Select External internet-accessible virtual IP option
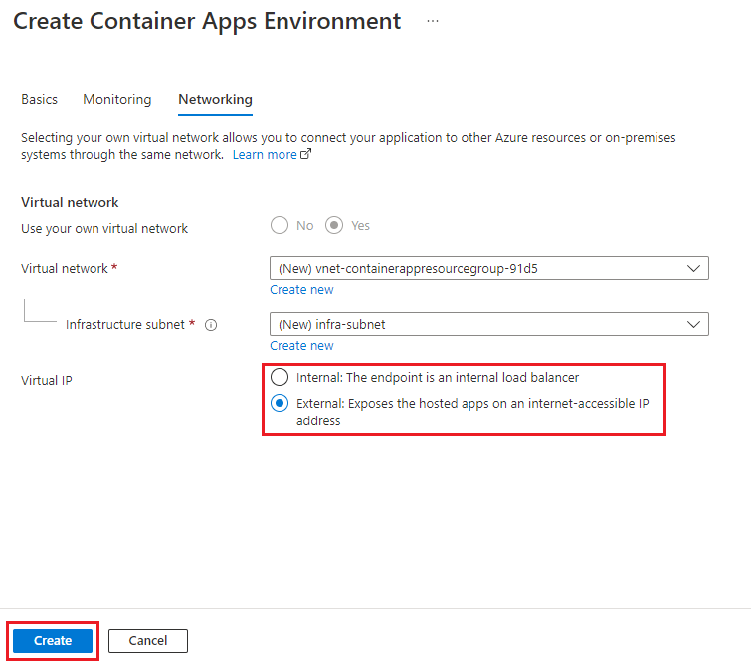751x666 pixels. 280,404
